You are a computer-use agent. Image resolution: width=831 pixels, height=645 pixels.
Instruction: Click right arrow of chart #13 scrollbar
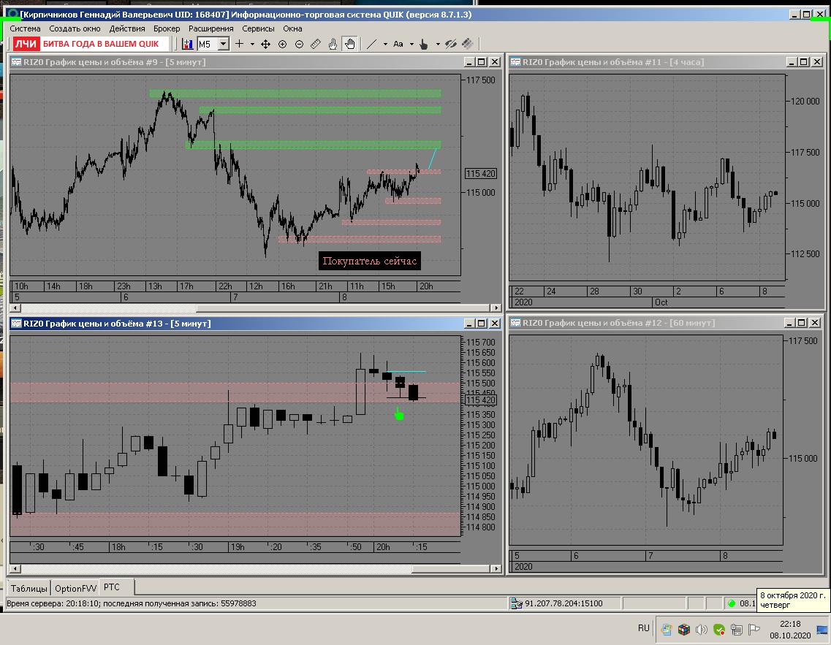point(496,569)
